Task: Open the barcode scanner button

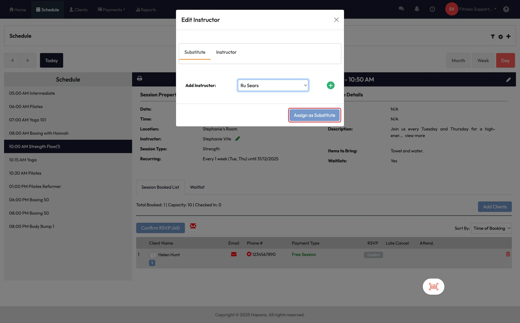Action: pyautogui.click(x=433, y=286)
